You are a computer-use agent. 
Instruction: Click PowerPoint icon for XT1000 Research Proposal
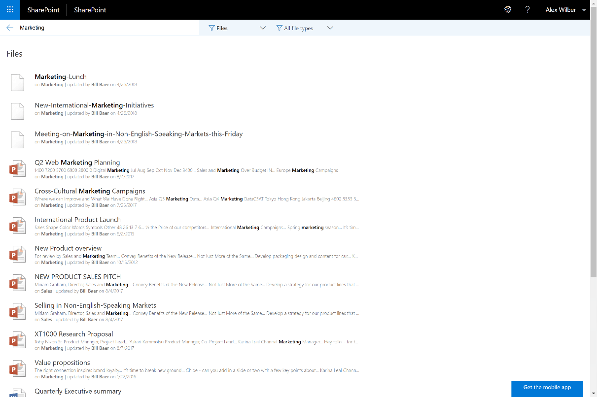(18, 340)
